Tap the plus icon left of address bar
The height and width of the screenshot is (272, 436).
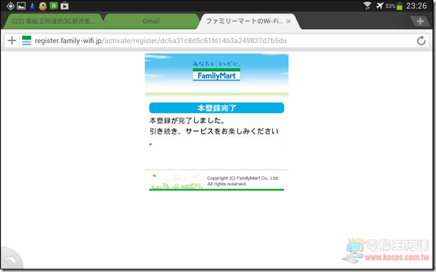(x=12, y=41)
